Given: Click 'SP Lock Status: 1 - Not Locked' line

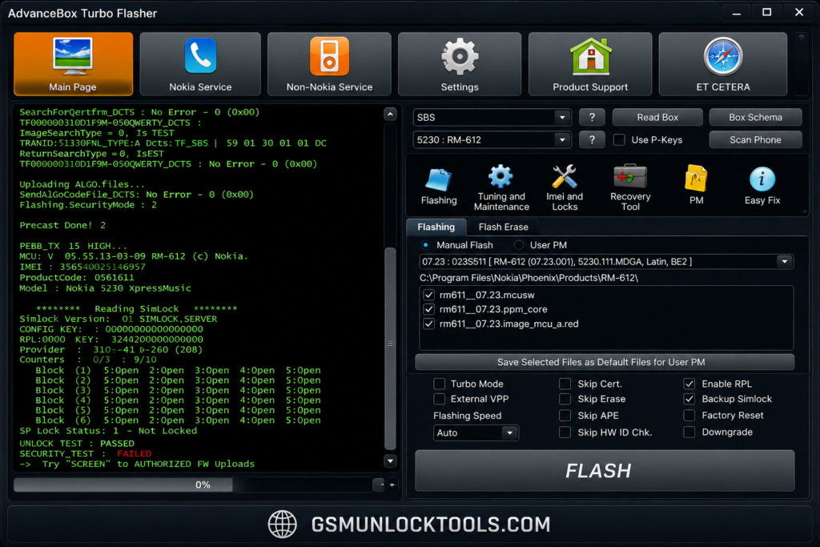Looking at the screenshot, I should coord(108,431).
